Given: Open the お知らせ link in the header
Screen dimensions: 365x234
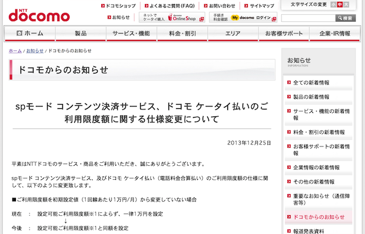Looking at the screenshot, I should point(119,17).
